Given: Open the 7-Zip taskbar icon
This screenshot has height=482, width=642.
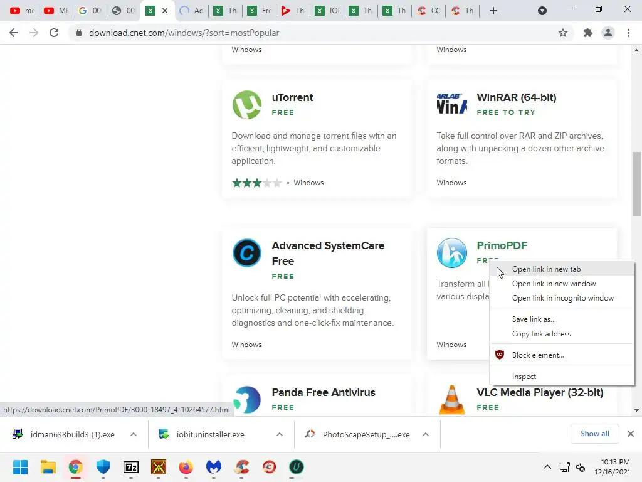Looking at the screenshot, I should (131, 467).
